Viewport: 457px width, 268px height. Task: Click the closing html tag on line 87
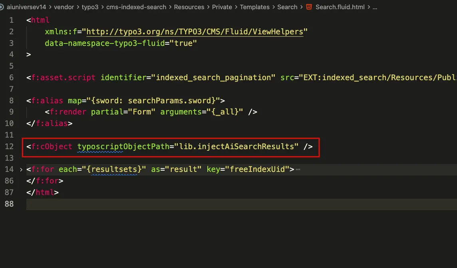coord(43,192)
